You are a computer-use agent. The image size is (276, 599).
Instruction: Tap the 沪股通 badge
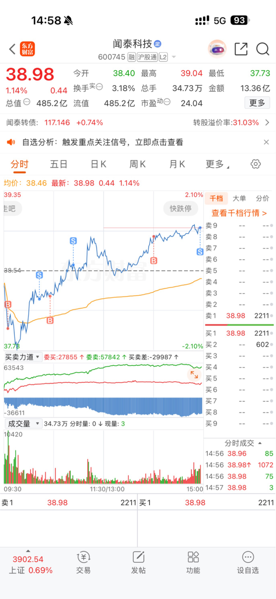[x=147, y=57]
